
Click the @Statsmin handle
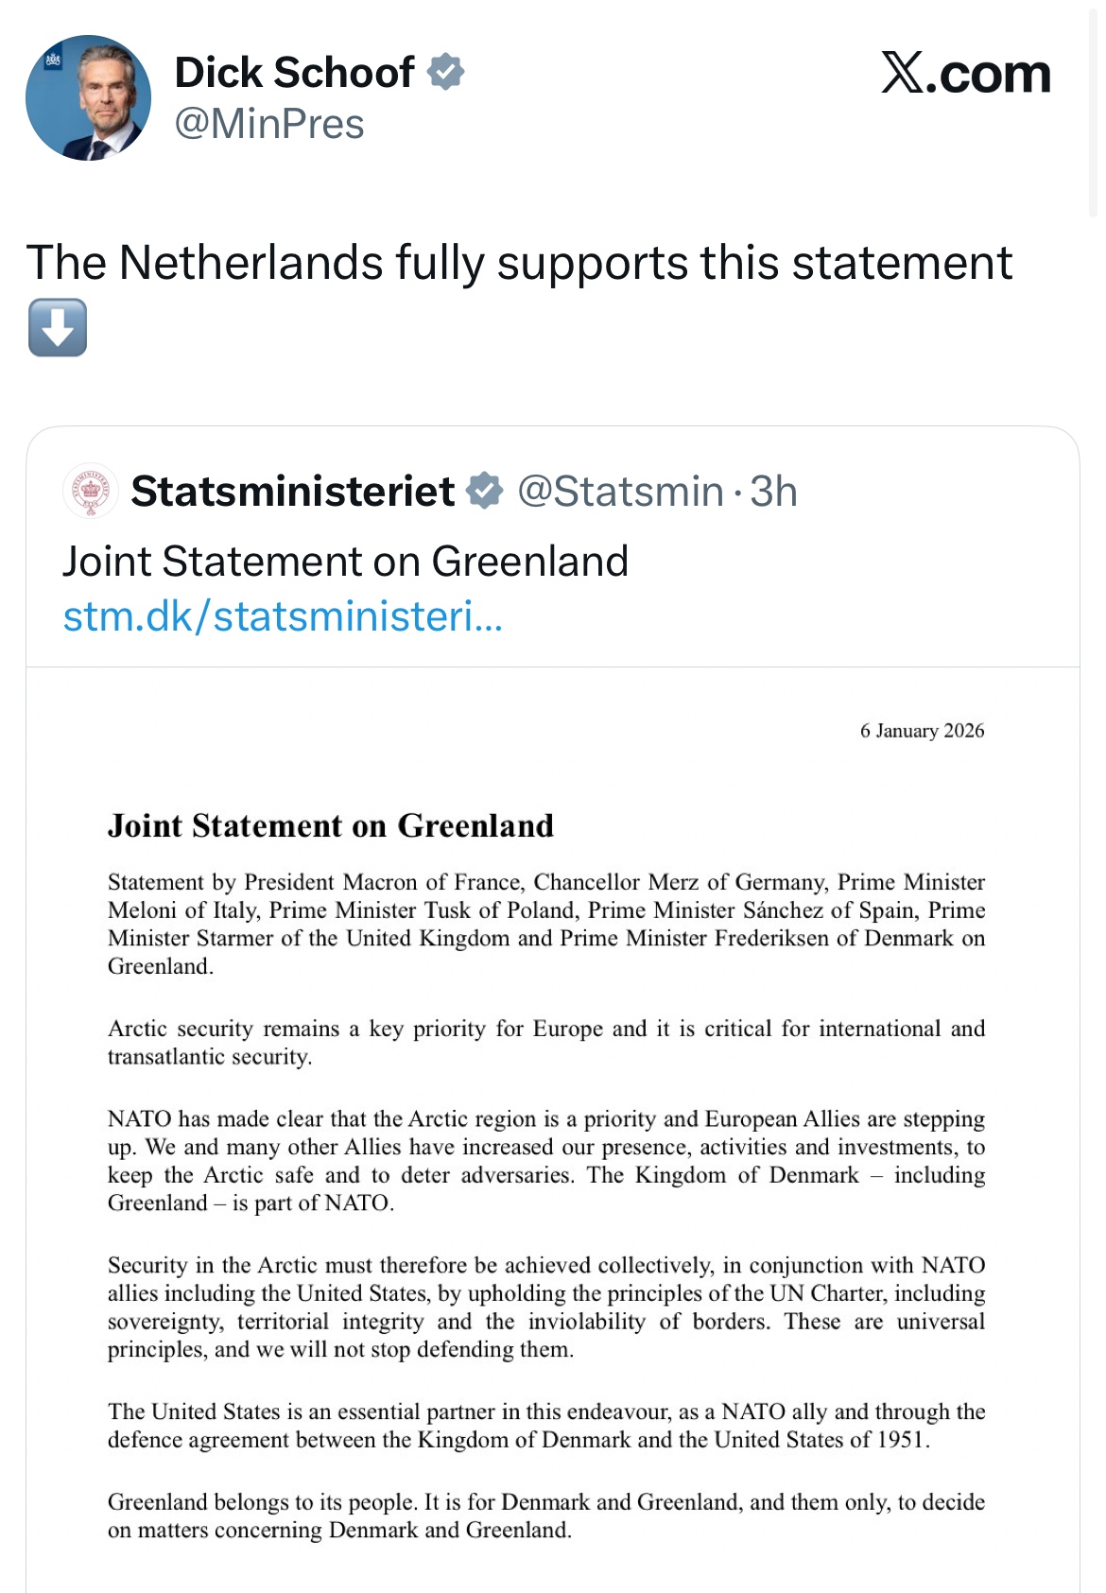tap(620, 491)
